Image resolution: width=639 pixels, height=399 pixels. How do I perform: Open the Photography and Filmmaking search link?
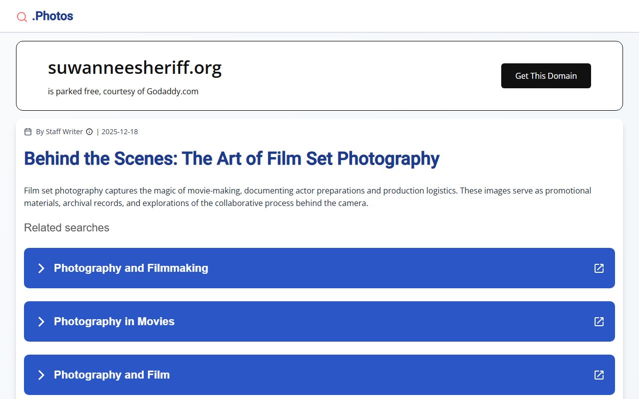(x=131, y=268)
